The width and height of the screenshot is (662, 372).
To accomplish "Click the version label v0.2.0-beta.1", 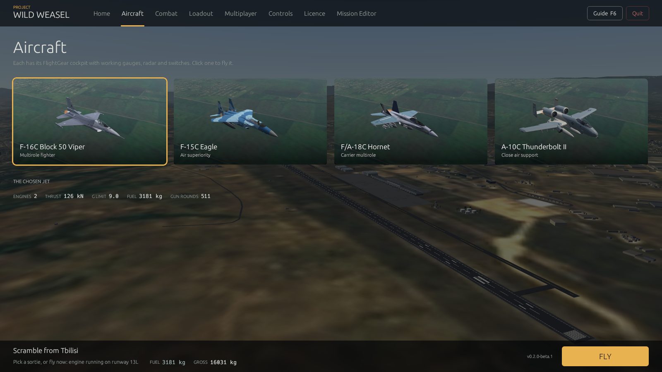I will pyautogui.click(x=540, y=356).
